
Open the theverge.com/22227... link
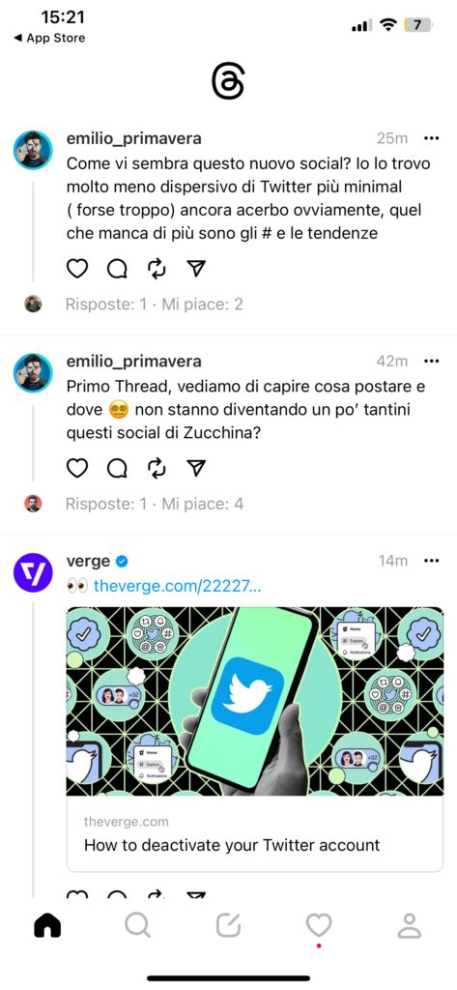(178, 586)
